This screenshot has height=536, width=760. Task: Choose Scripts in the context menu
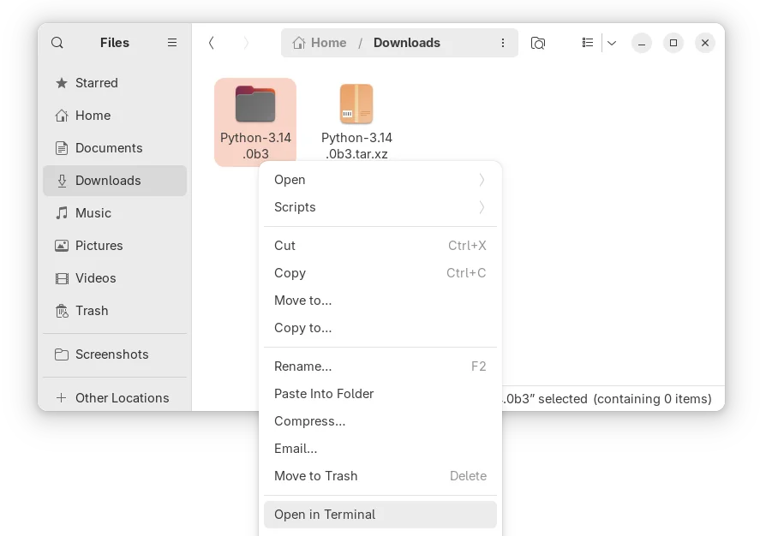[380, 207]
